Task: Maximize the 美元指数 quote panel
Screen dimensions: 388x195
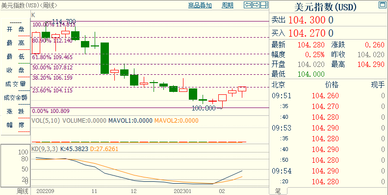Action: (382, 5)
